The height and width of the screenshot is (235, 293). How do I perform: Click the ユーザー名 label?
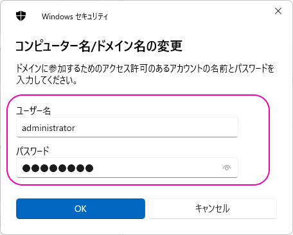33,110
